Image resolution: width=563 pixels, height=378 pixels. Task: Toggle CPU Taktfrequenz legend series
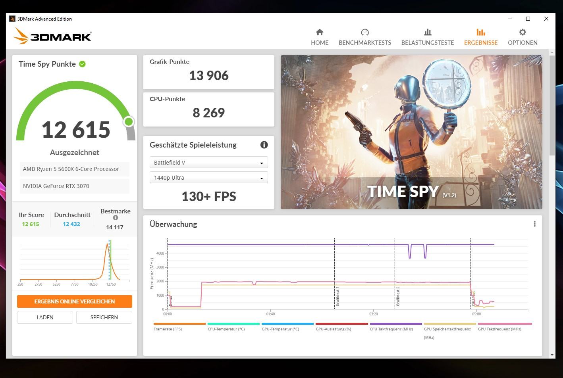click(x=396, y=327)
